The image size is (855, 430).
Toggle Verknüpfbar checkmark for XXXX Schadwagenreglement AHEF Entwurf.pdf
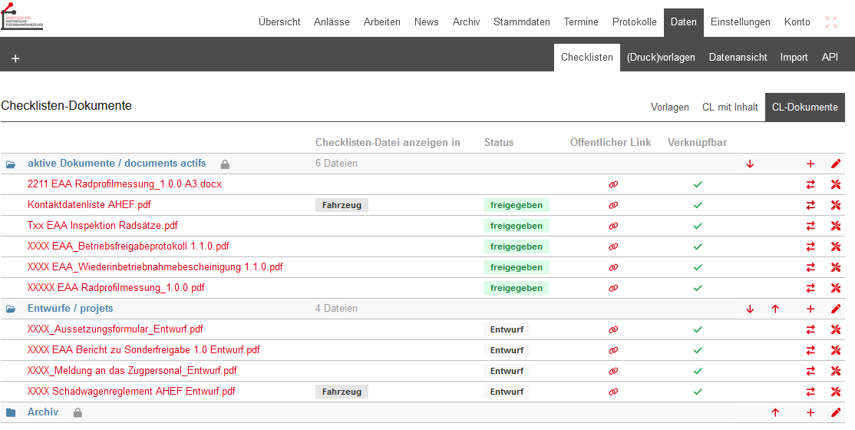tap(698, 392)
